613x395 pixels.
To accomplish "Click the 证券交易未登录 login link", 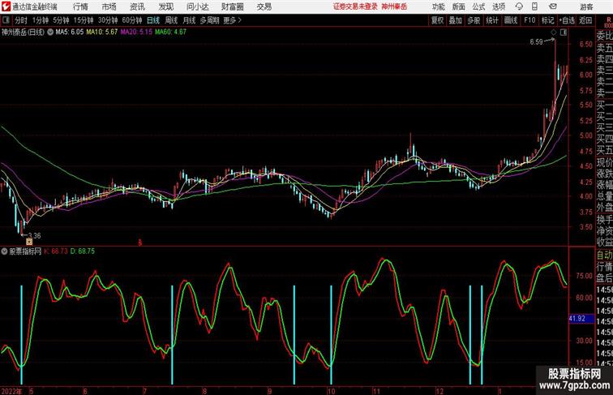I will point(355,6).
